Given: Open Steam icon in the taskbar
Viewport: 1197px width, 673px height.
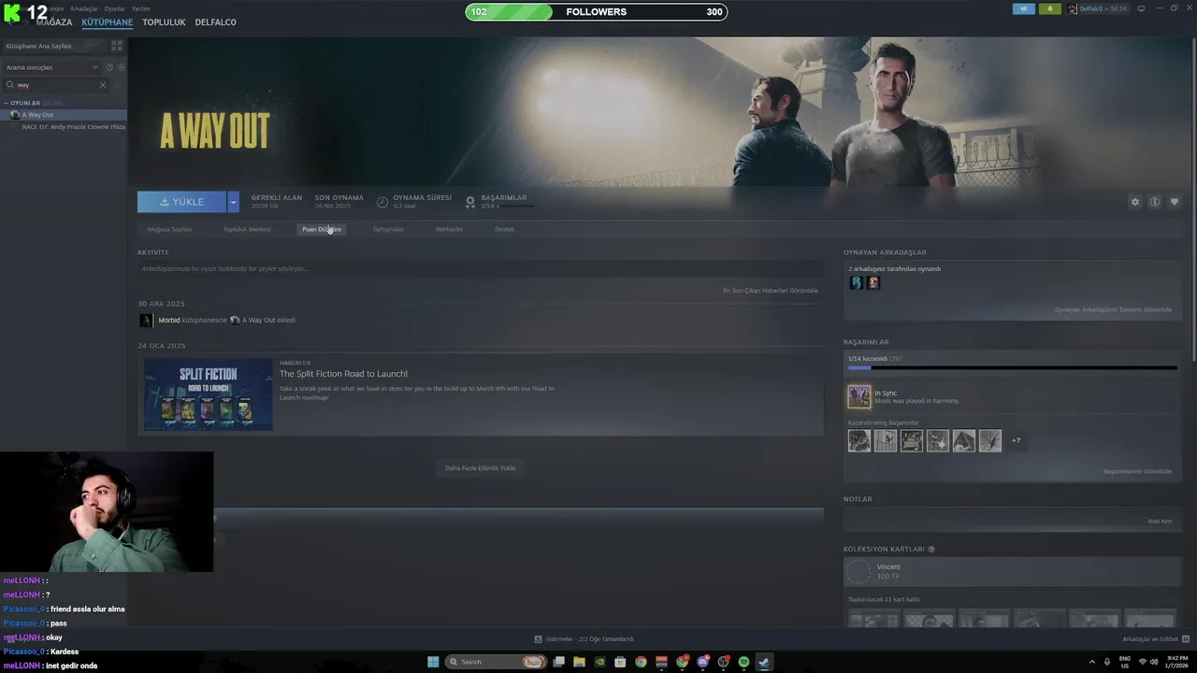Looking at the screenshot, I should 764,662.
